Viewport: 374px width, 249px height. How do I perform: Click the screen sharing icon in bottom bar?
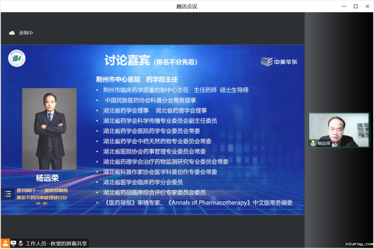click(x=13, y=243)
